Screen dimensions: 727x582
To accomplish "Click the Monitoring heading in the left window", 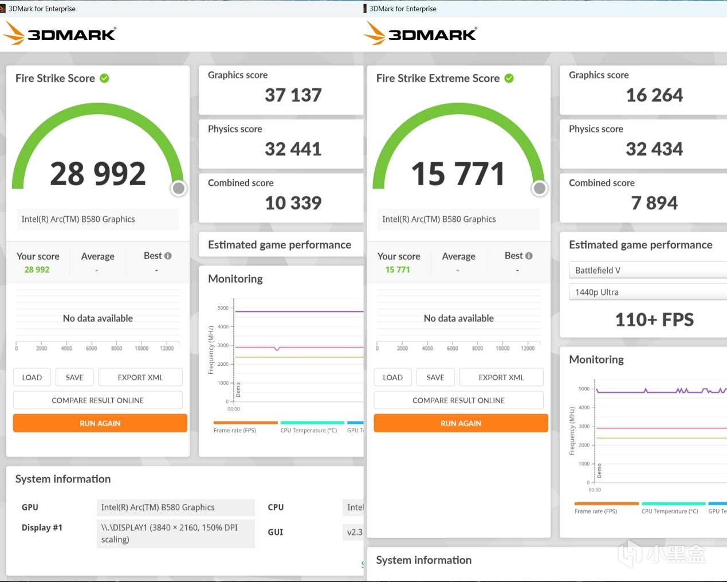I will pos(235,279).
